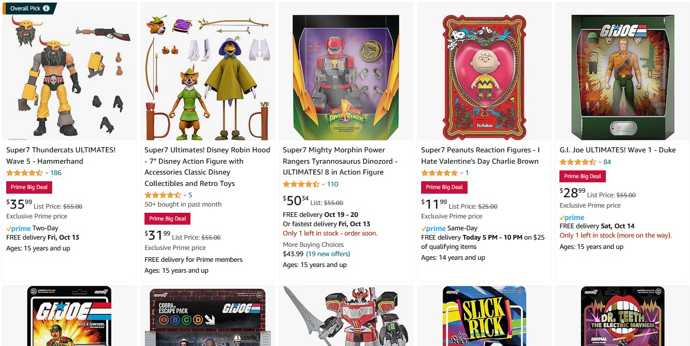
Task: Expand rating chevron for Disney Robin Hood
Action: (185, 195)
